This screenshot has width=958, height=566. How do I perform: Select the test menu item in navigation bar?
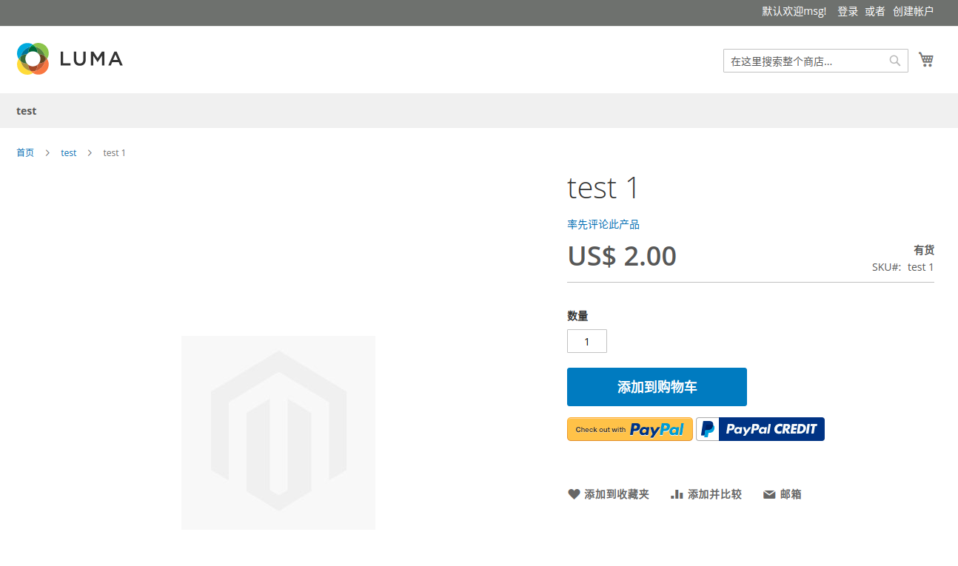click(x=26, y=110)
